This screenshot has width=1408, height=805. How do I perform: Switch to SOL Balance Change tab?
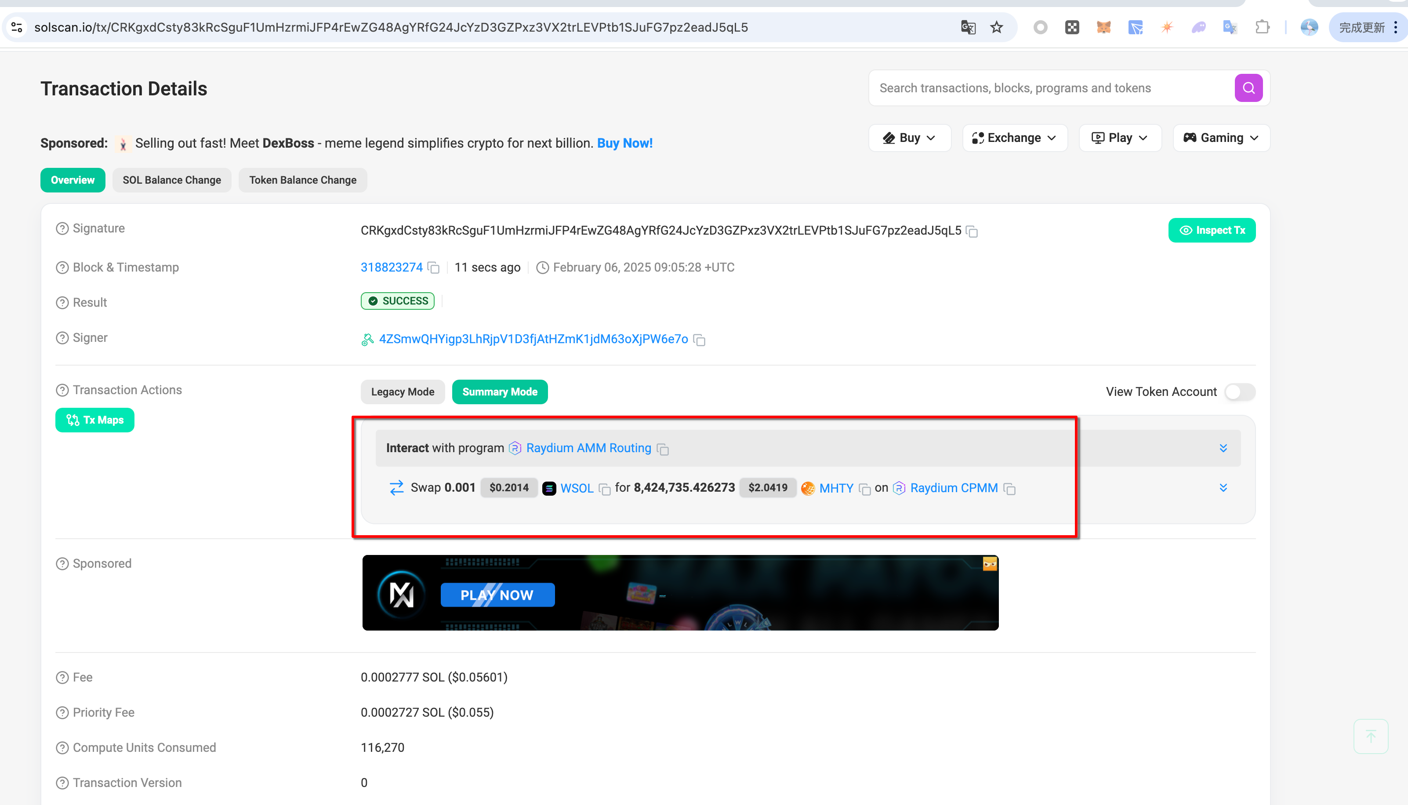click(171, 180)
